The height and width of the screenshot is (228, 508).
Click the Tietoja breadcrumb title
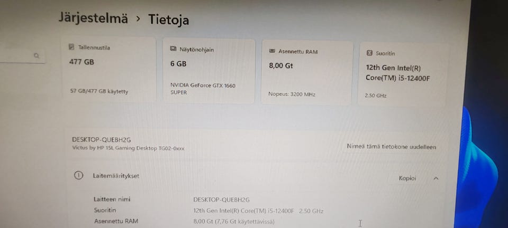click(168, 20)
